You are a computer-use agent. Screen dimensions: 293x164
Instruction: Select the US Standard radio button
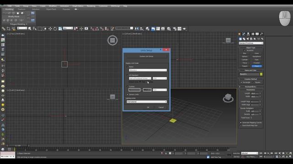pyautogui.click(x=127, y=75)
